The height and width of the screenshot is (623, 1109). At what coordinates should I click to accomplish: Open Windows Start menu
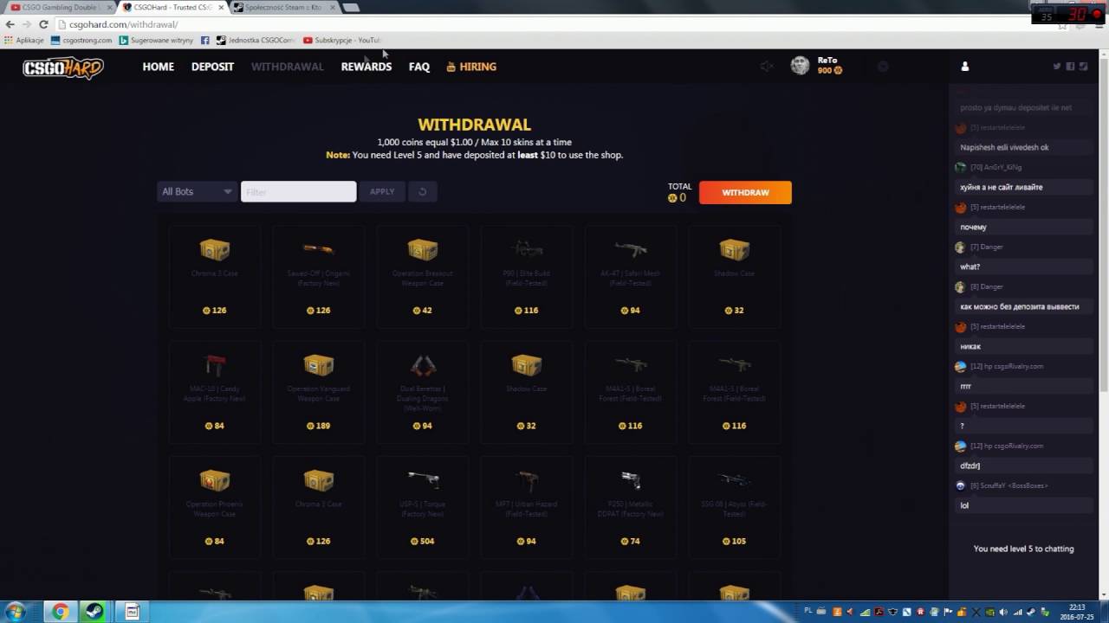click(16, 612)
